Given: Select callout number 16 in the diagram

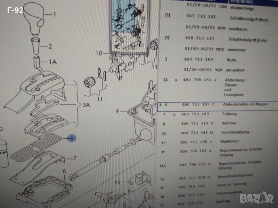Looking at the screenshot, I should (117, 182).
